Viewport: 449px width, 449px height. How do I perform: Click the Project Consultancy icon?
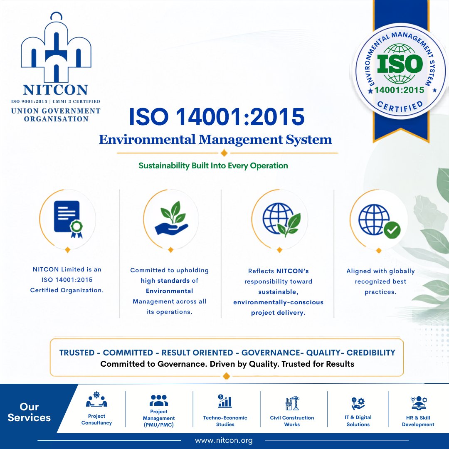pyautogui.click(x=96, y=399)
